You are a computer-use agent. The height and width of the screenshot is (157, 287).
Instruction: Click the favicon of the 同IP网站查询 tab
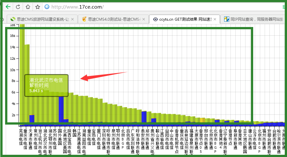pyautogui.click(x=226, y=19)
